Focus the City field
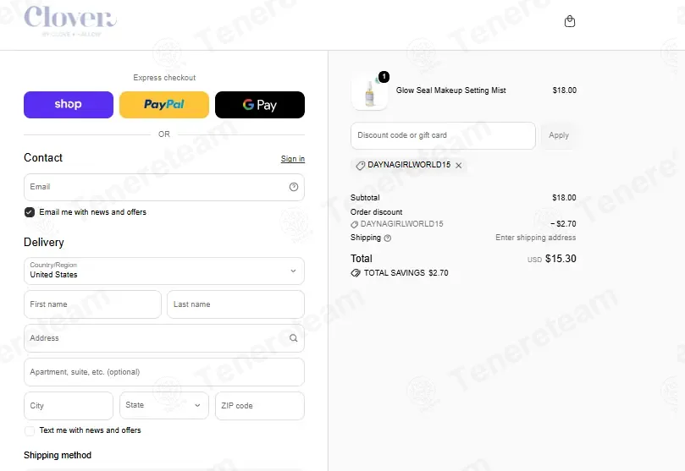This screenshot has width=685, height=471. click(x=69, y=406)
